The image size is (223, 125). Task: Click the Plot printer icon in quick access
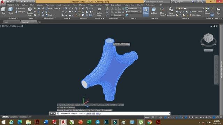click(x=21, y=2)
